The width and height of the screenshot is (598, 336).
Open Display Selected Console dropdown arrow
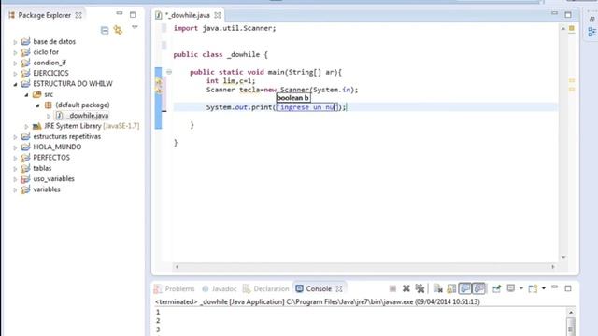pyautogui.click(x=521, y=288)
